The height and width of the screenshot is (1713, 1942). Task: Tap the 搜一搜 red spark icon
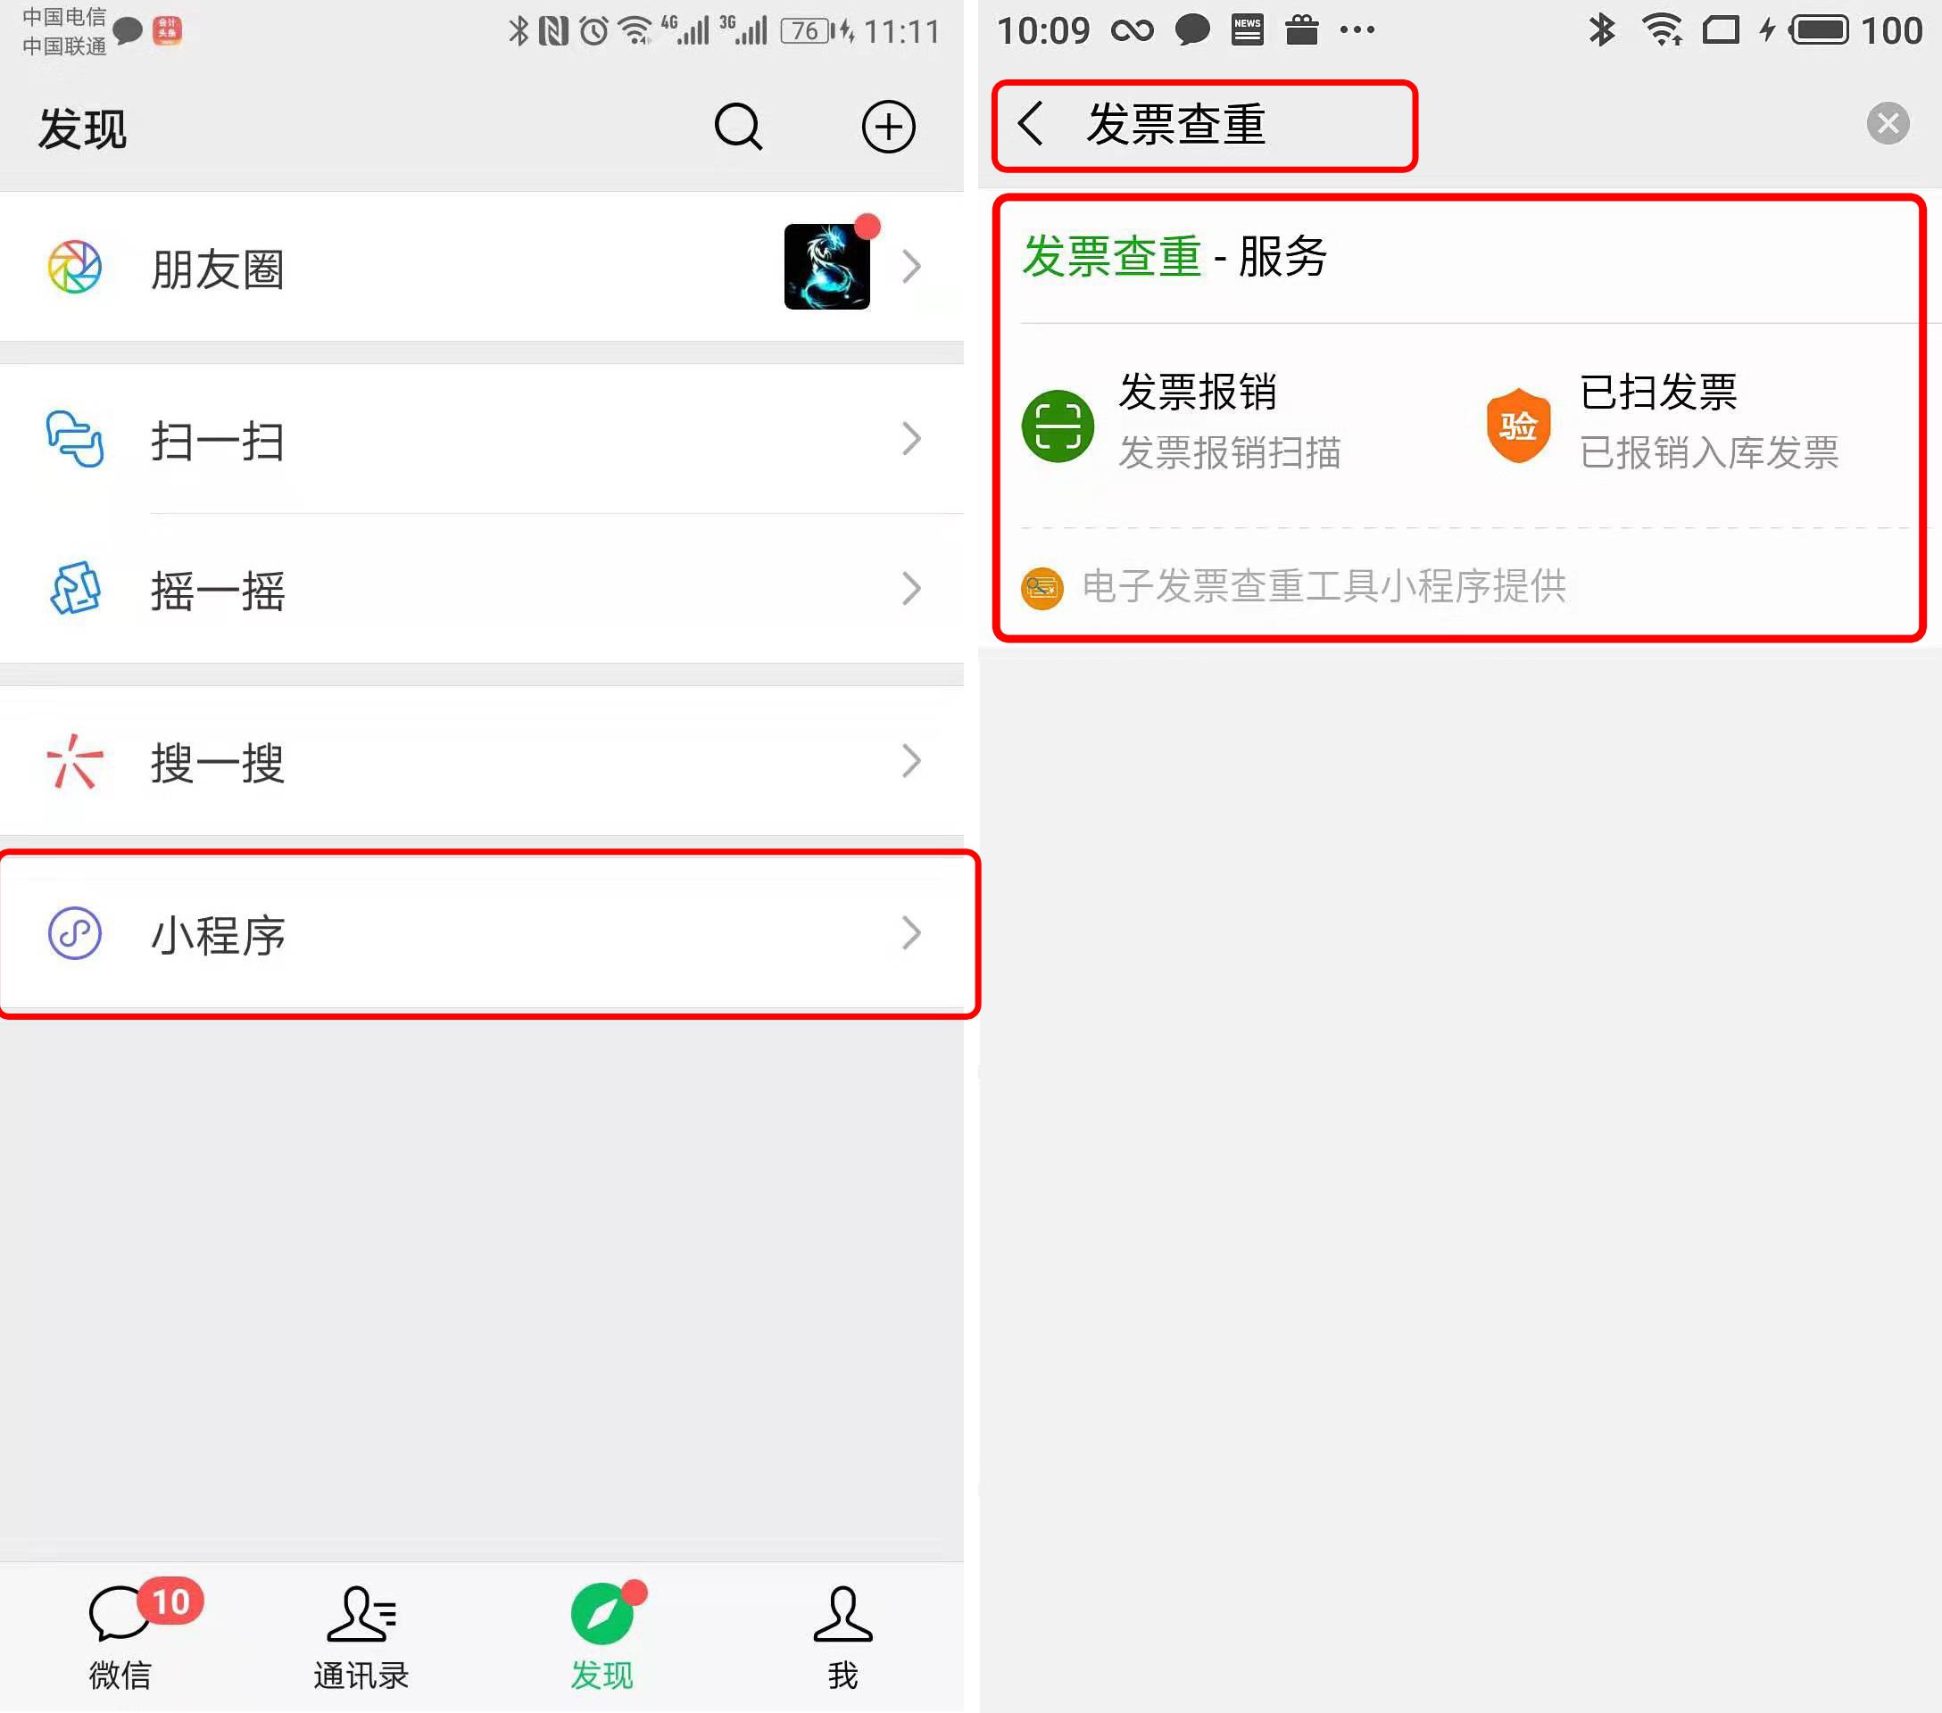(x=75, y=762)
